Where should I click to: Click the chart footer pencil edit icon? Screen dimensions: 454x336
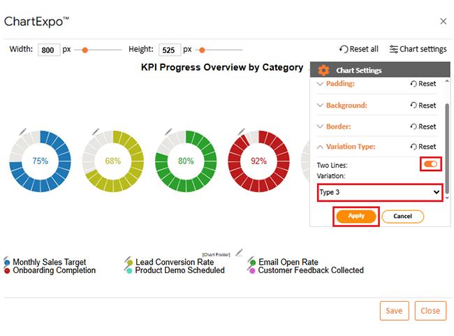[x=239, y=252]
